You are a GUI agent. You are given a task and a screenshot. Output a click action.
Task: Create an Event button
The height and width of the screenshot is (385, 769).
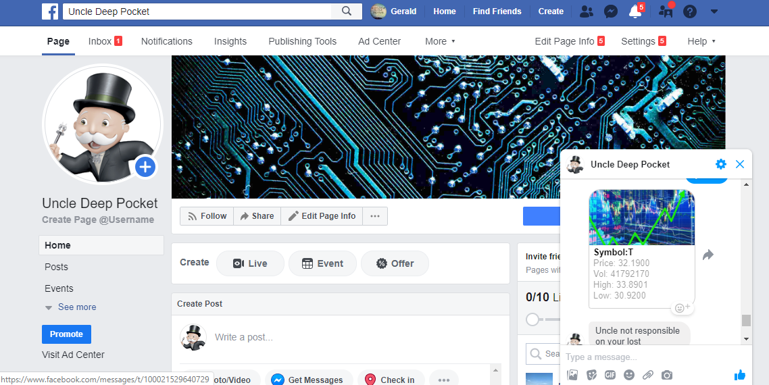pyautogui.click(x=322, y=263)
